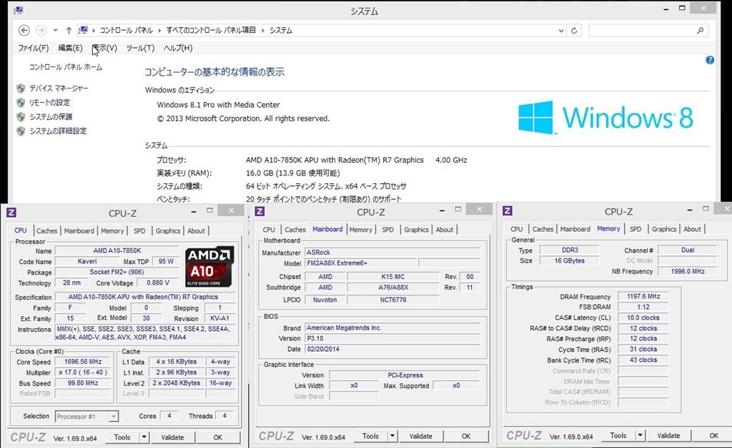The height and width of the screenshot is (448, 732).
Task: Open the 表示(V) menu
Action: click(104, 48)
